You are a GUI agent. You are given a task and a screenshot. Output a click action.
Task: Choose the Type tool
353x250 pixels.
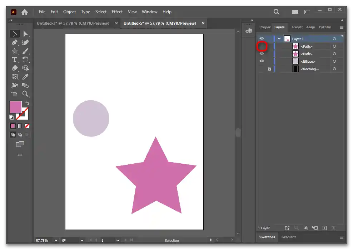[15, 60]
